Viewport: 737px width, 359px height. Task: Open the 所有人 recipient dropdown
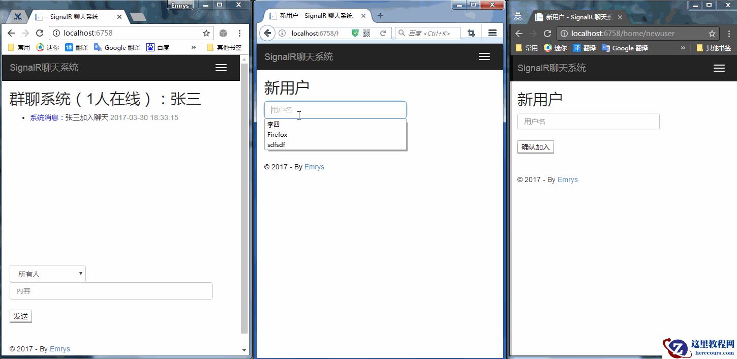47,273
